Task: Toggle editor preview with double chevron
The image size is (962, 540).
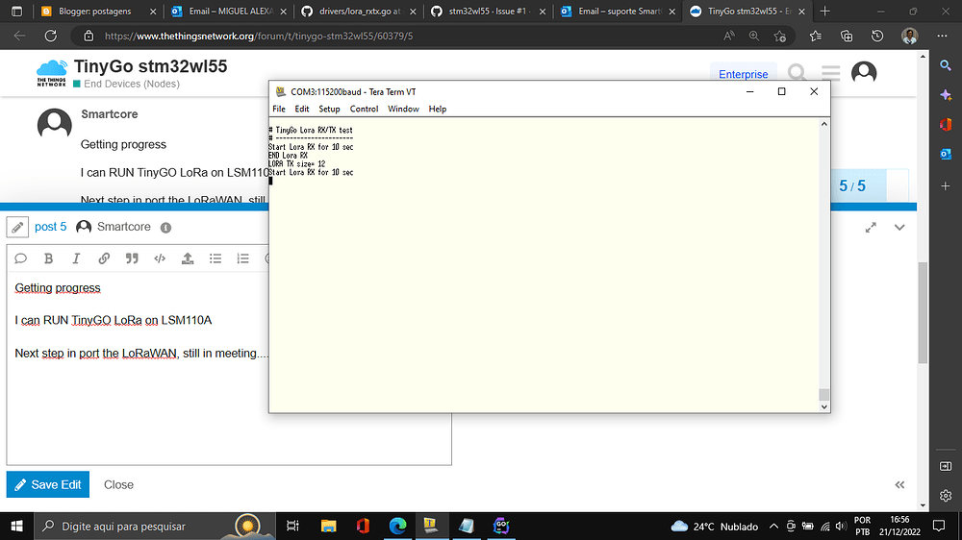Action: coord(899,485)
